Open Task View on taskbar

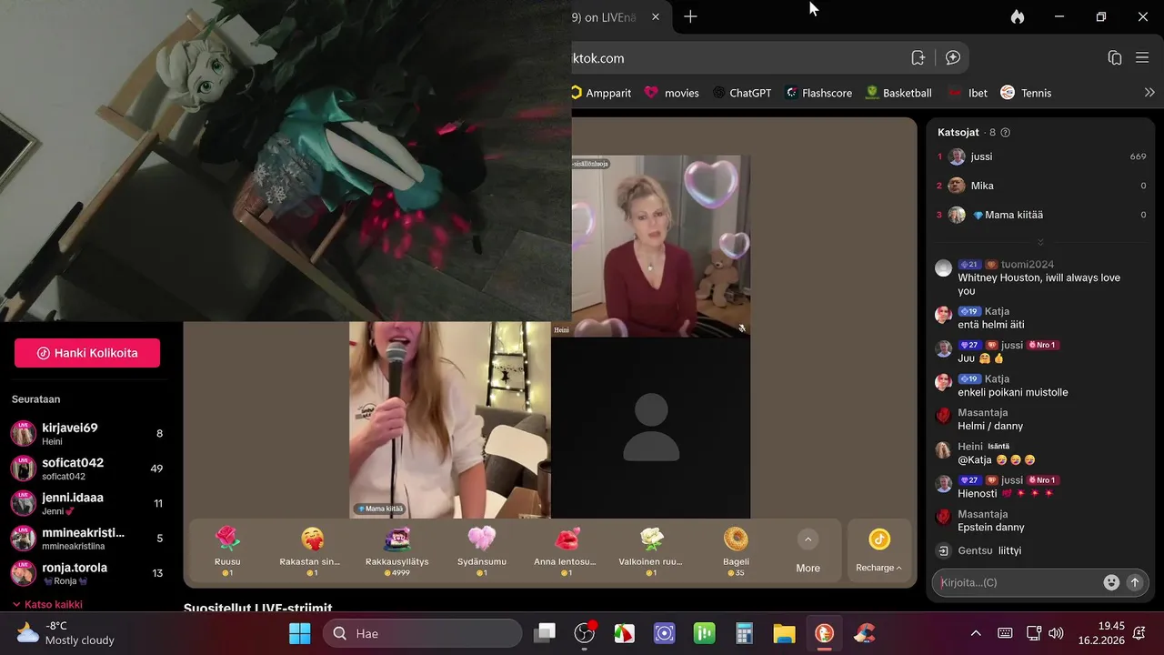tap(544, 633)
